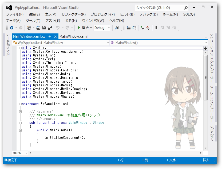
Task: Open the ツール(T) menu
Action: (33, 21)
